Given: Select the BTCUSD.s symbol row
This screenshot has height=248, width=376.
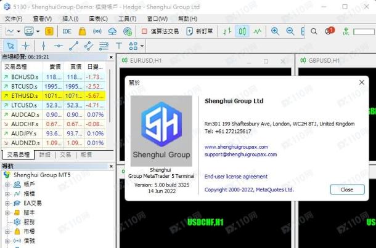Looking at the screenshot, I should [54, 86].
